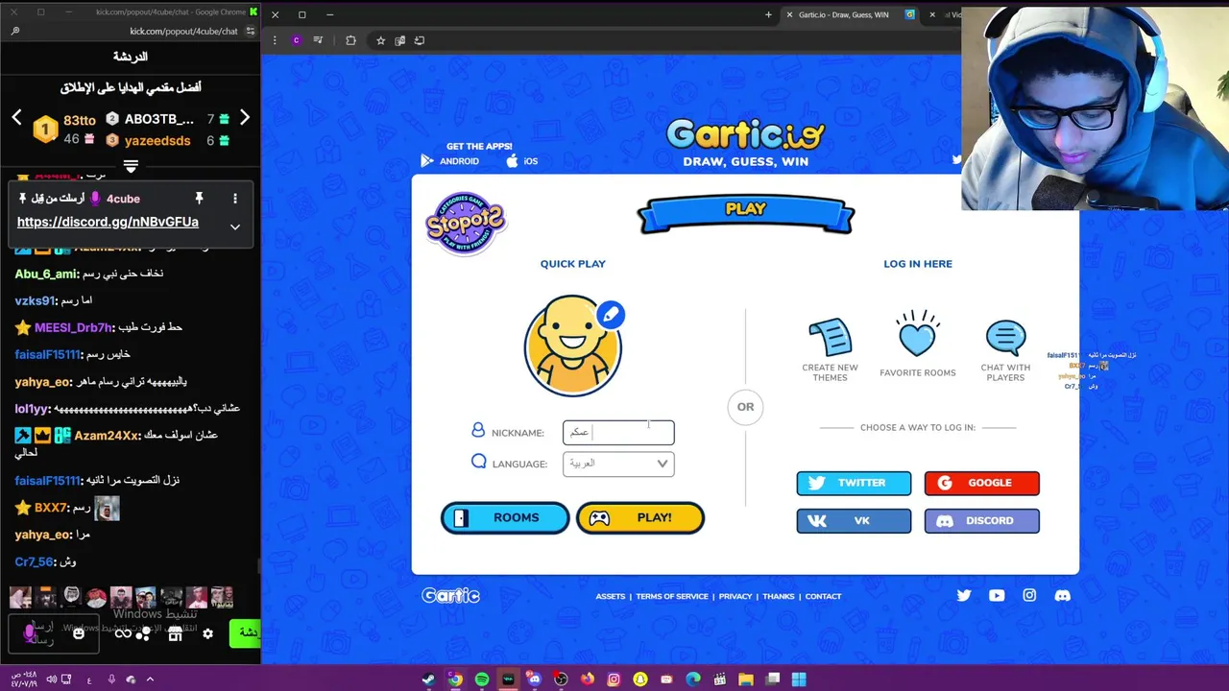
Task: Click the yellow avatar character
Action: [572, 345]
